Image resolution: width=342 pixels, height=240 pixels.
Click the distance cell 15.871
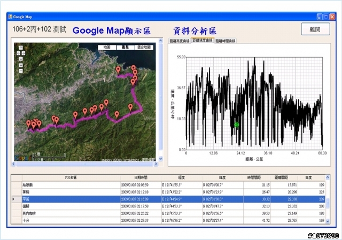click(x=284, y=185)
